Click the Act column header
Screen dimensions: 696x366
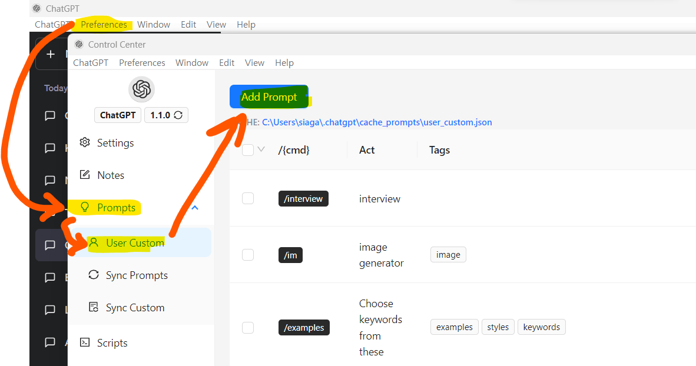(x=367, y=150)
